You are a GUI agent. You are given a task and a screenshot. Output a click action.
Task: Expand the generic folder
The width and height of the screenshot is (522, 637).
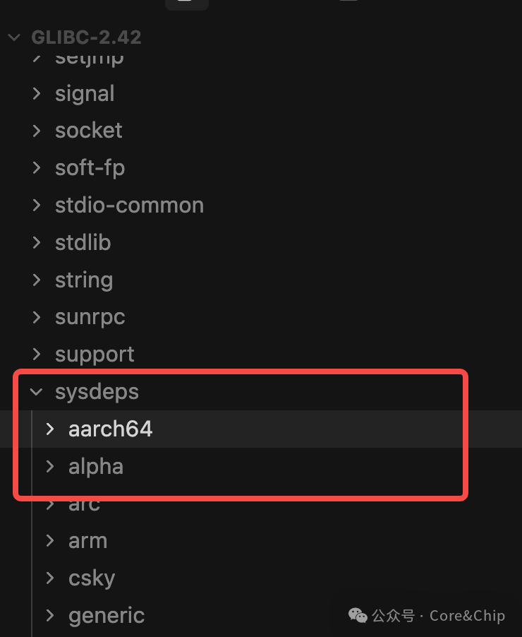point(106,615)
